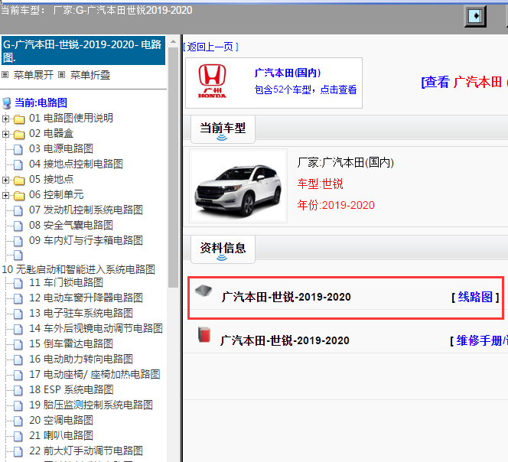
Task: Click 菜单折叠 to collapse all menus
Action: (90, 75)
